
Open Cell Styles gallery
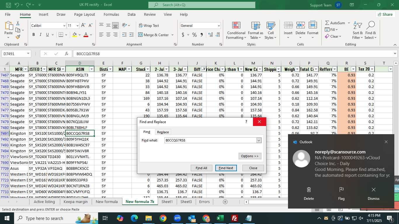pyautogui.click(x=271, y=30)
